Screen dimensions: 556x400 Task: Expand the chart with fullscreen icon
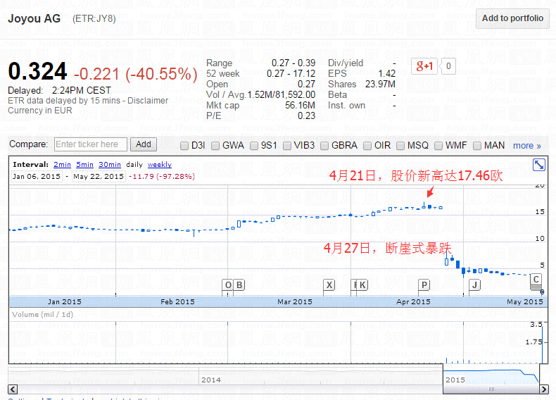point(539,165)
